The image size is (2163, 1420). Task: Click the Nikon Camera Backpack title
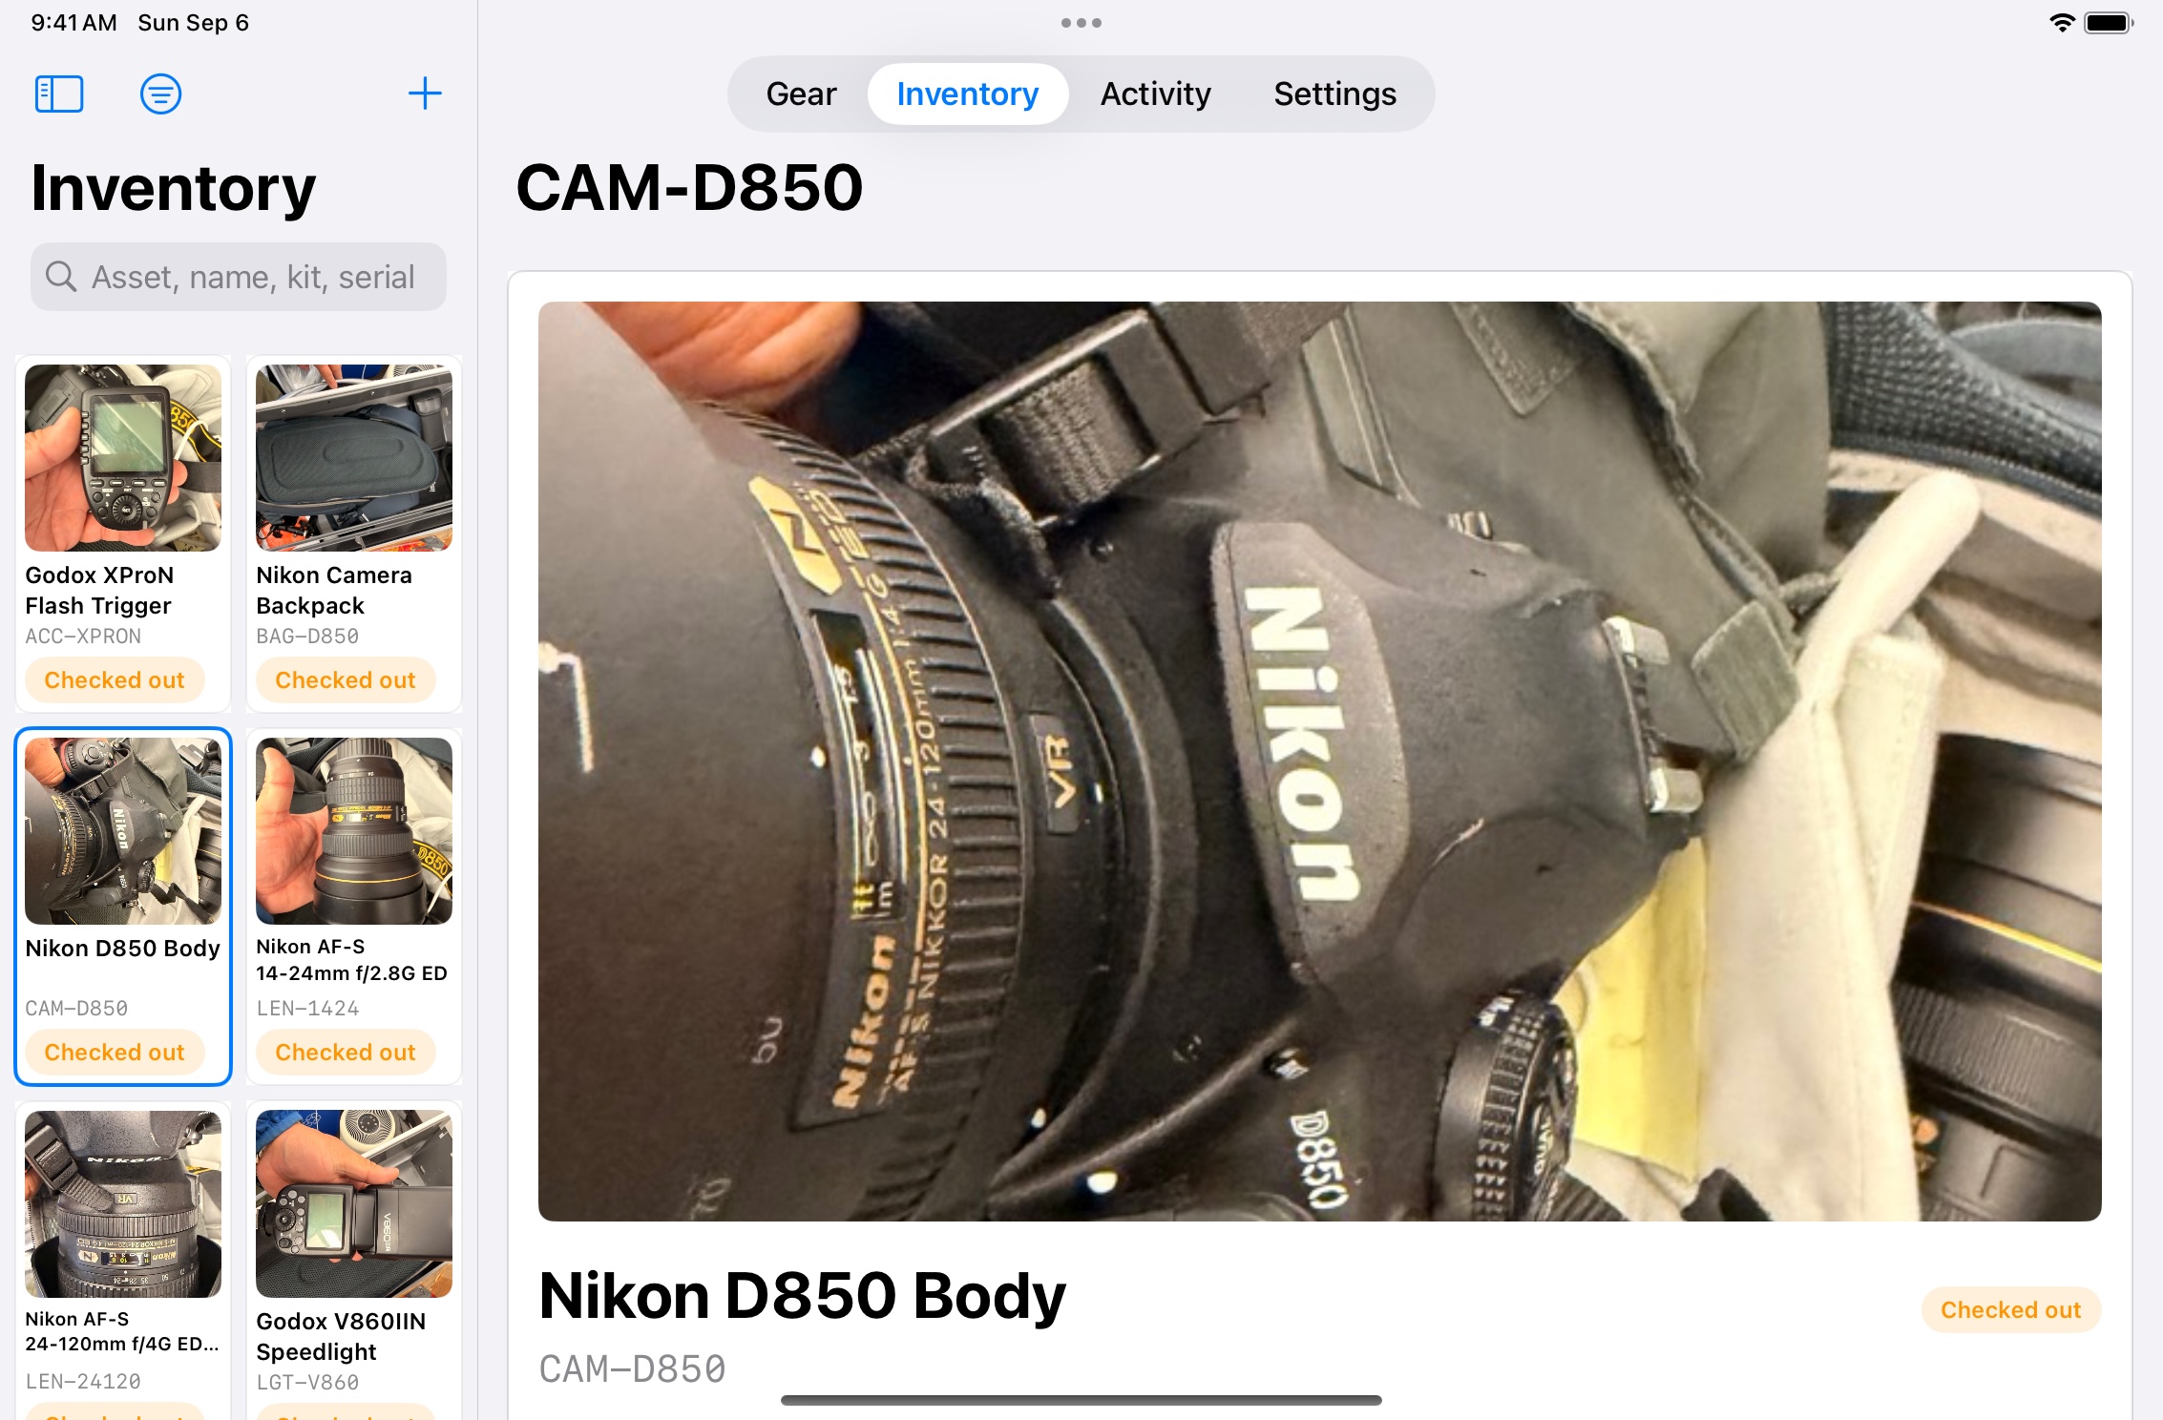coord(334,591)
